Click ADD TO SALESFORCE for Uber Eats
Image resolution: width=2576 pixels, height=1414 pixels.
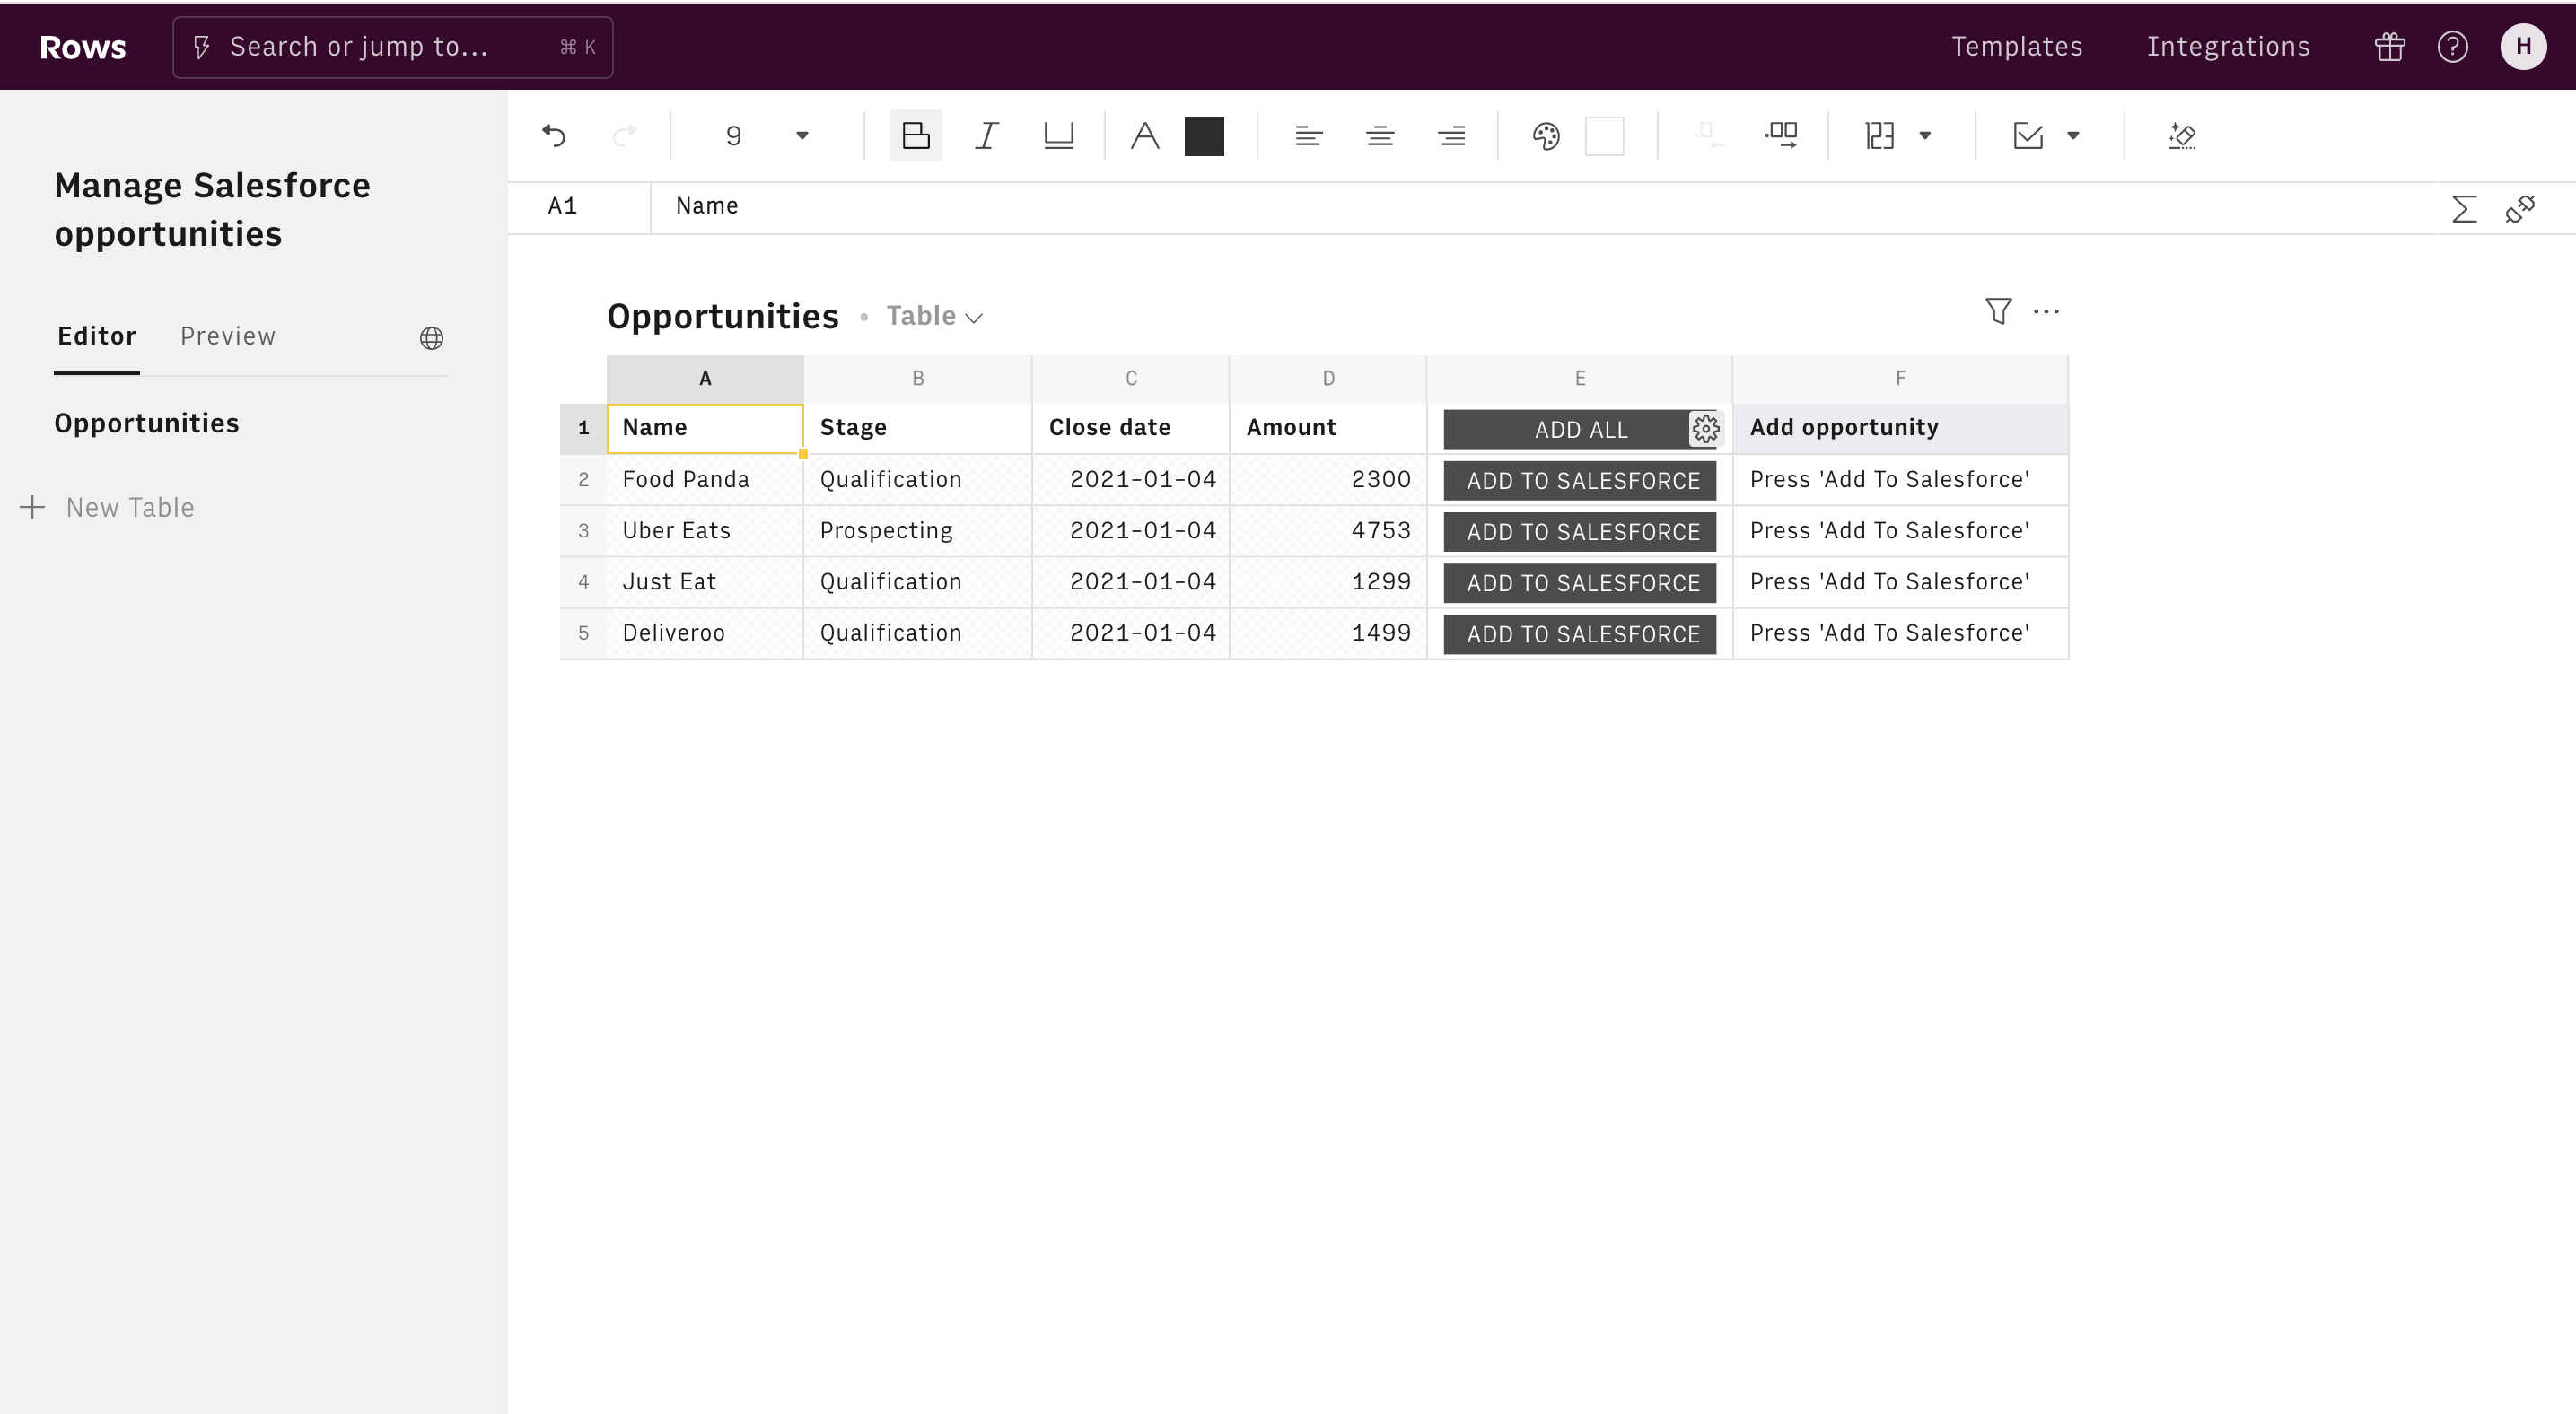tap(1582, 531)
